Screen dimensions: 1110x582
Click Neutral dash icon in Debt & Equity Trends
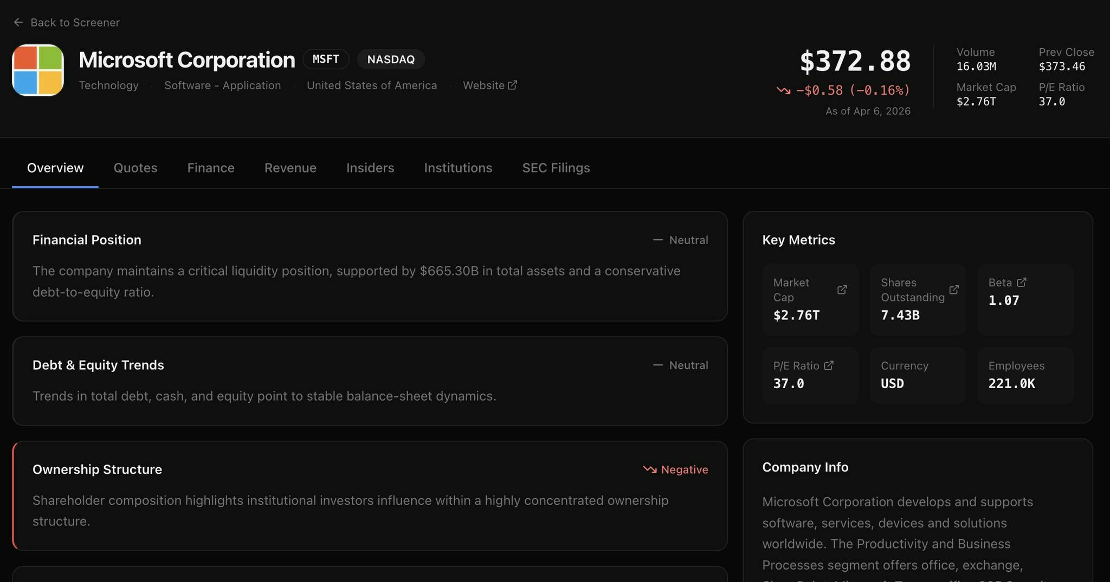point(658,365)
